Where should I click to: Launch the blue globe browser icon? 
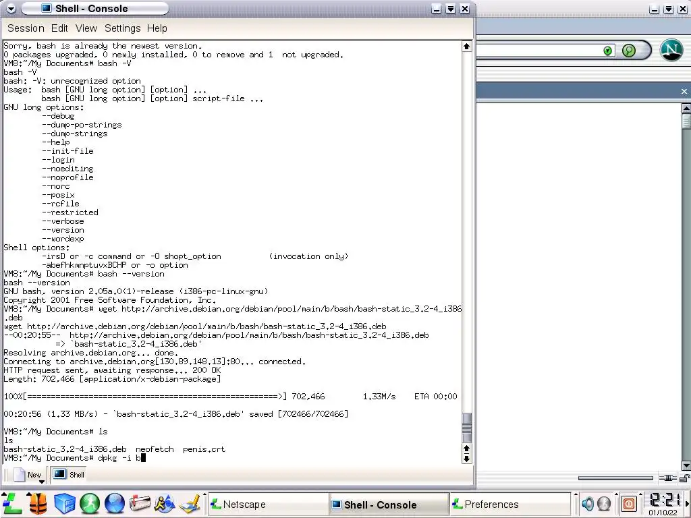click(115, 504)
